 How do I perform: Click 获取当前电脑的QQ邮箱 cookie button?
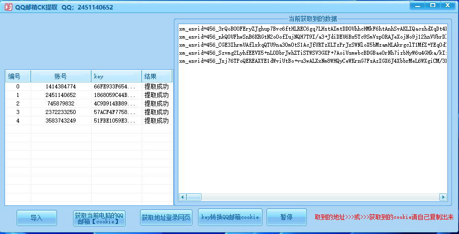coord(99,218)
